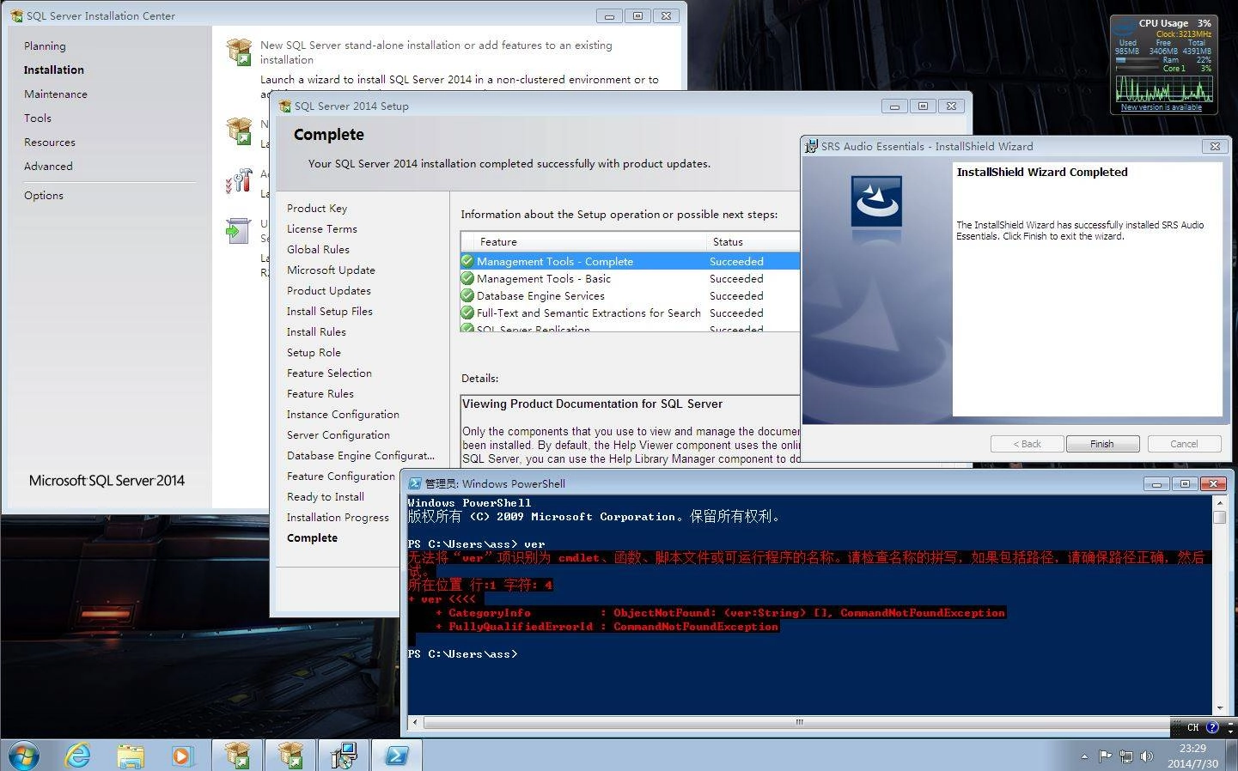Click Instance Configuration step in setup sidebar

pos(343,415)
